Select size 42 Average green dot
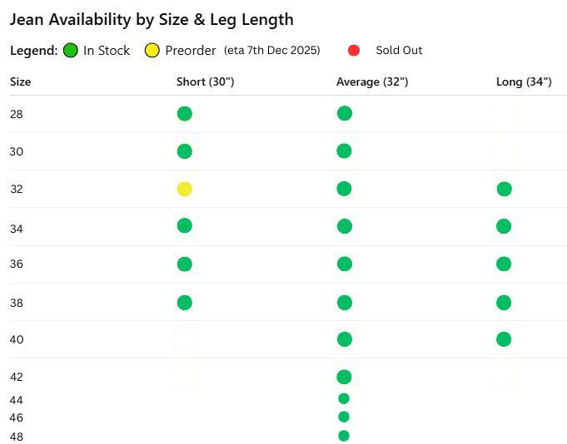Viewport: 567px width, 444px height. (345, 377)
